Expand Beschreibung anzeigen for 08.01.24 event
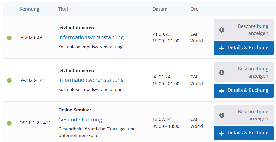276x142 pixels. (244, 72)
